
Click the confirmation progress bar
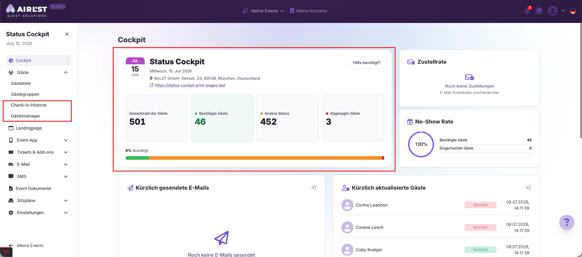(255, 158)
